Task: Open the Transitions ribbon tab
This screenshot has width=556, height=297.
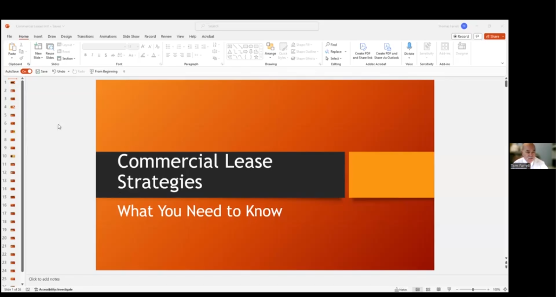Action: (85, 36)
